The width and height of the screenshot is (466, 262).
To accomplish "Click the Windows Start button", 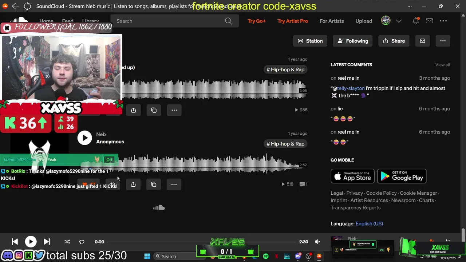I will pyautogui.click(x=147, y=256).
